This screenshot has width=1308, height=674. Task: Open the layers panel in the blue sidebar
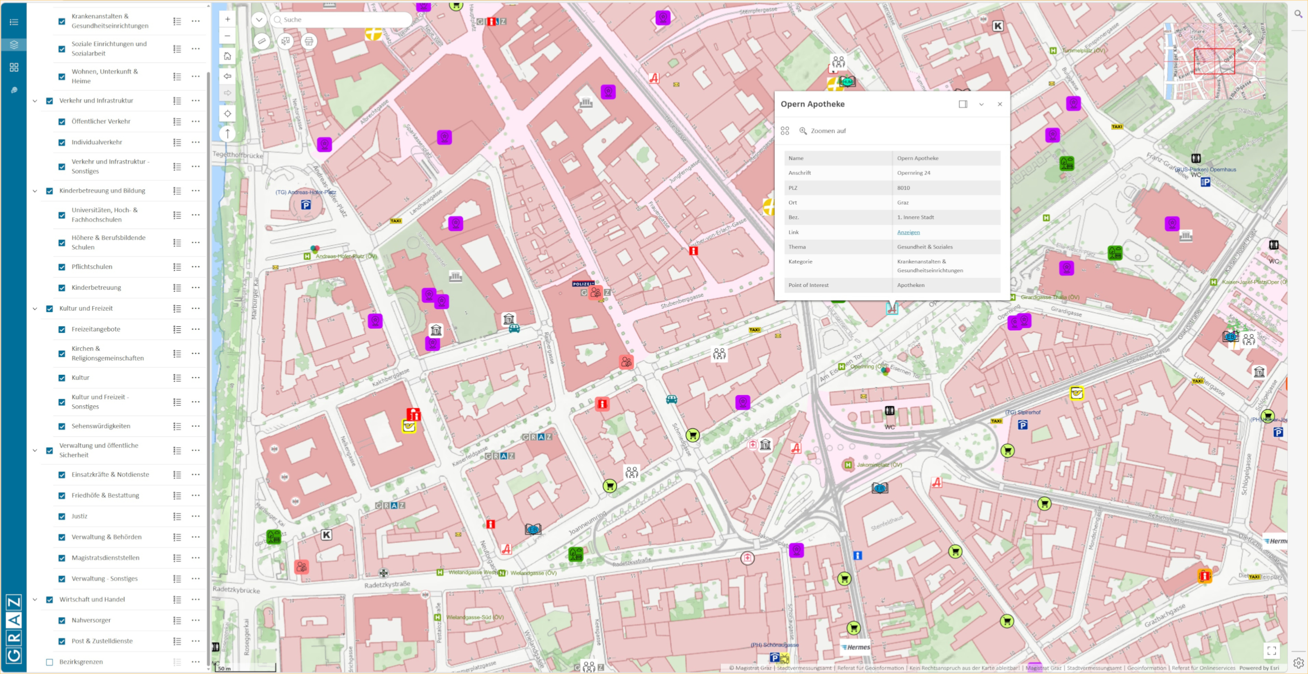[x=14, y=45]
